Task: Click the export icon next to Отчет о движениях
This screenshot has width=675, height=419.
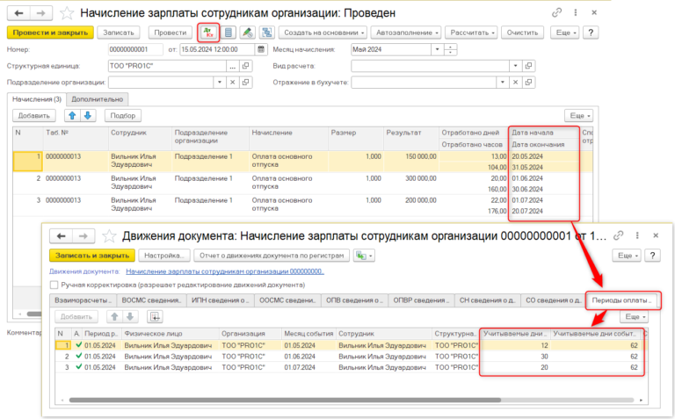Action: click(x=364, y=256)
